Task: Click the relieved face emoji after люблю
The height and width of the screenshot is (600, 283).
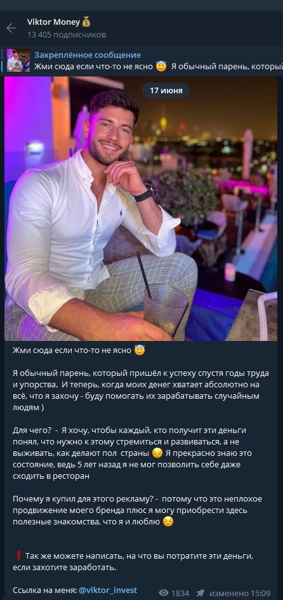Action: click(168, 521)
